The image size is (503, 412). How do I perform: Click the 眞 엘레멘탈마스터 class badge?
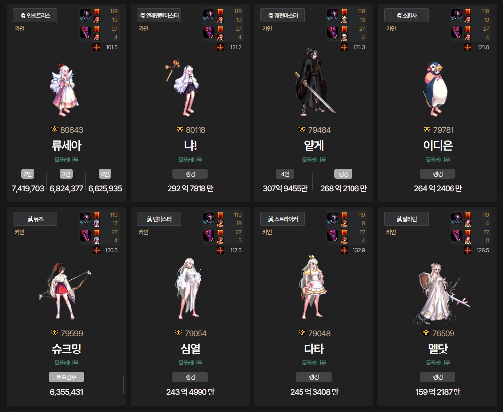pos(159,15)
